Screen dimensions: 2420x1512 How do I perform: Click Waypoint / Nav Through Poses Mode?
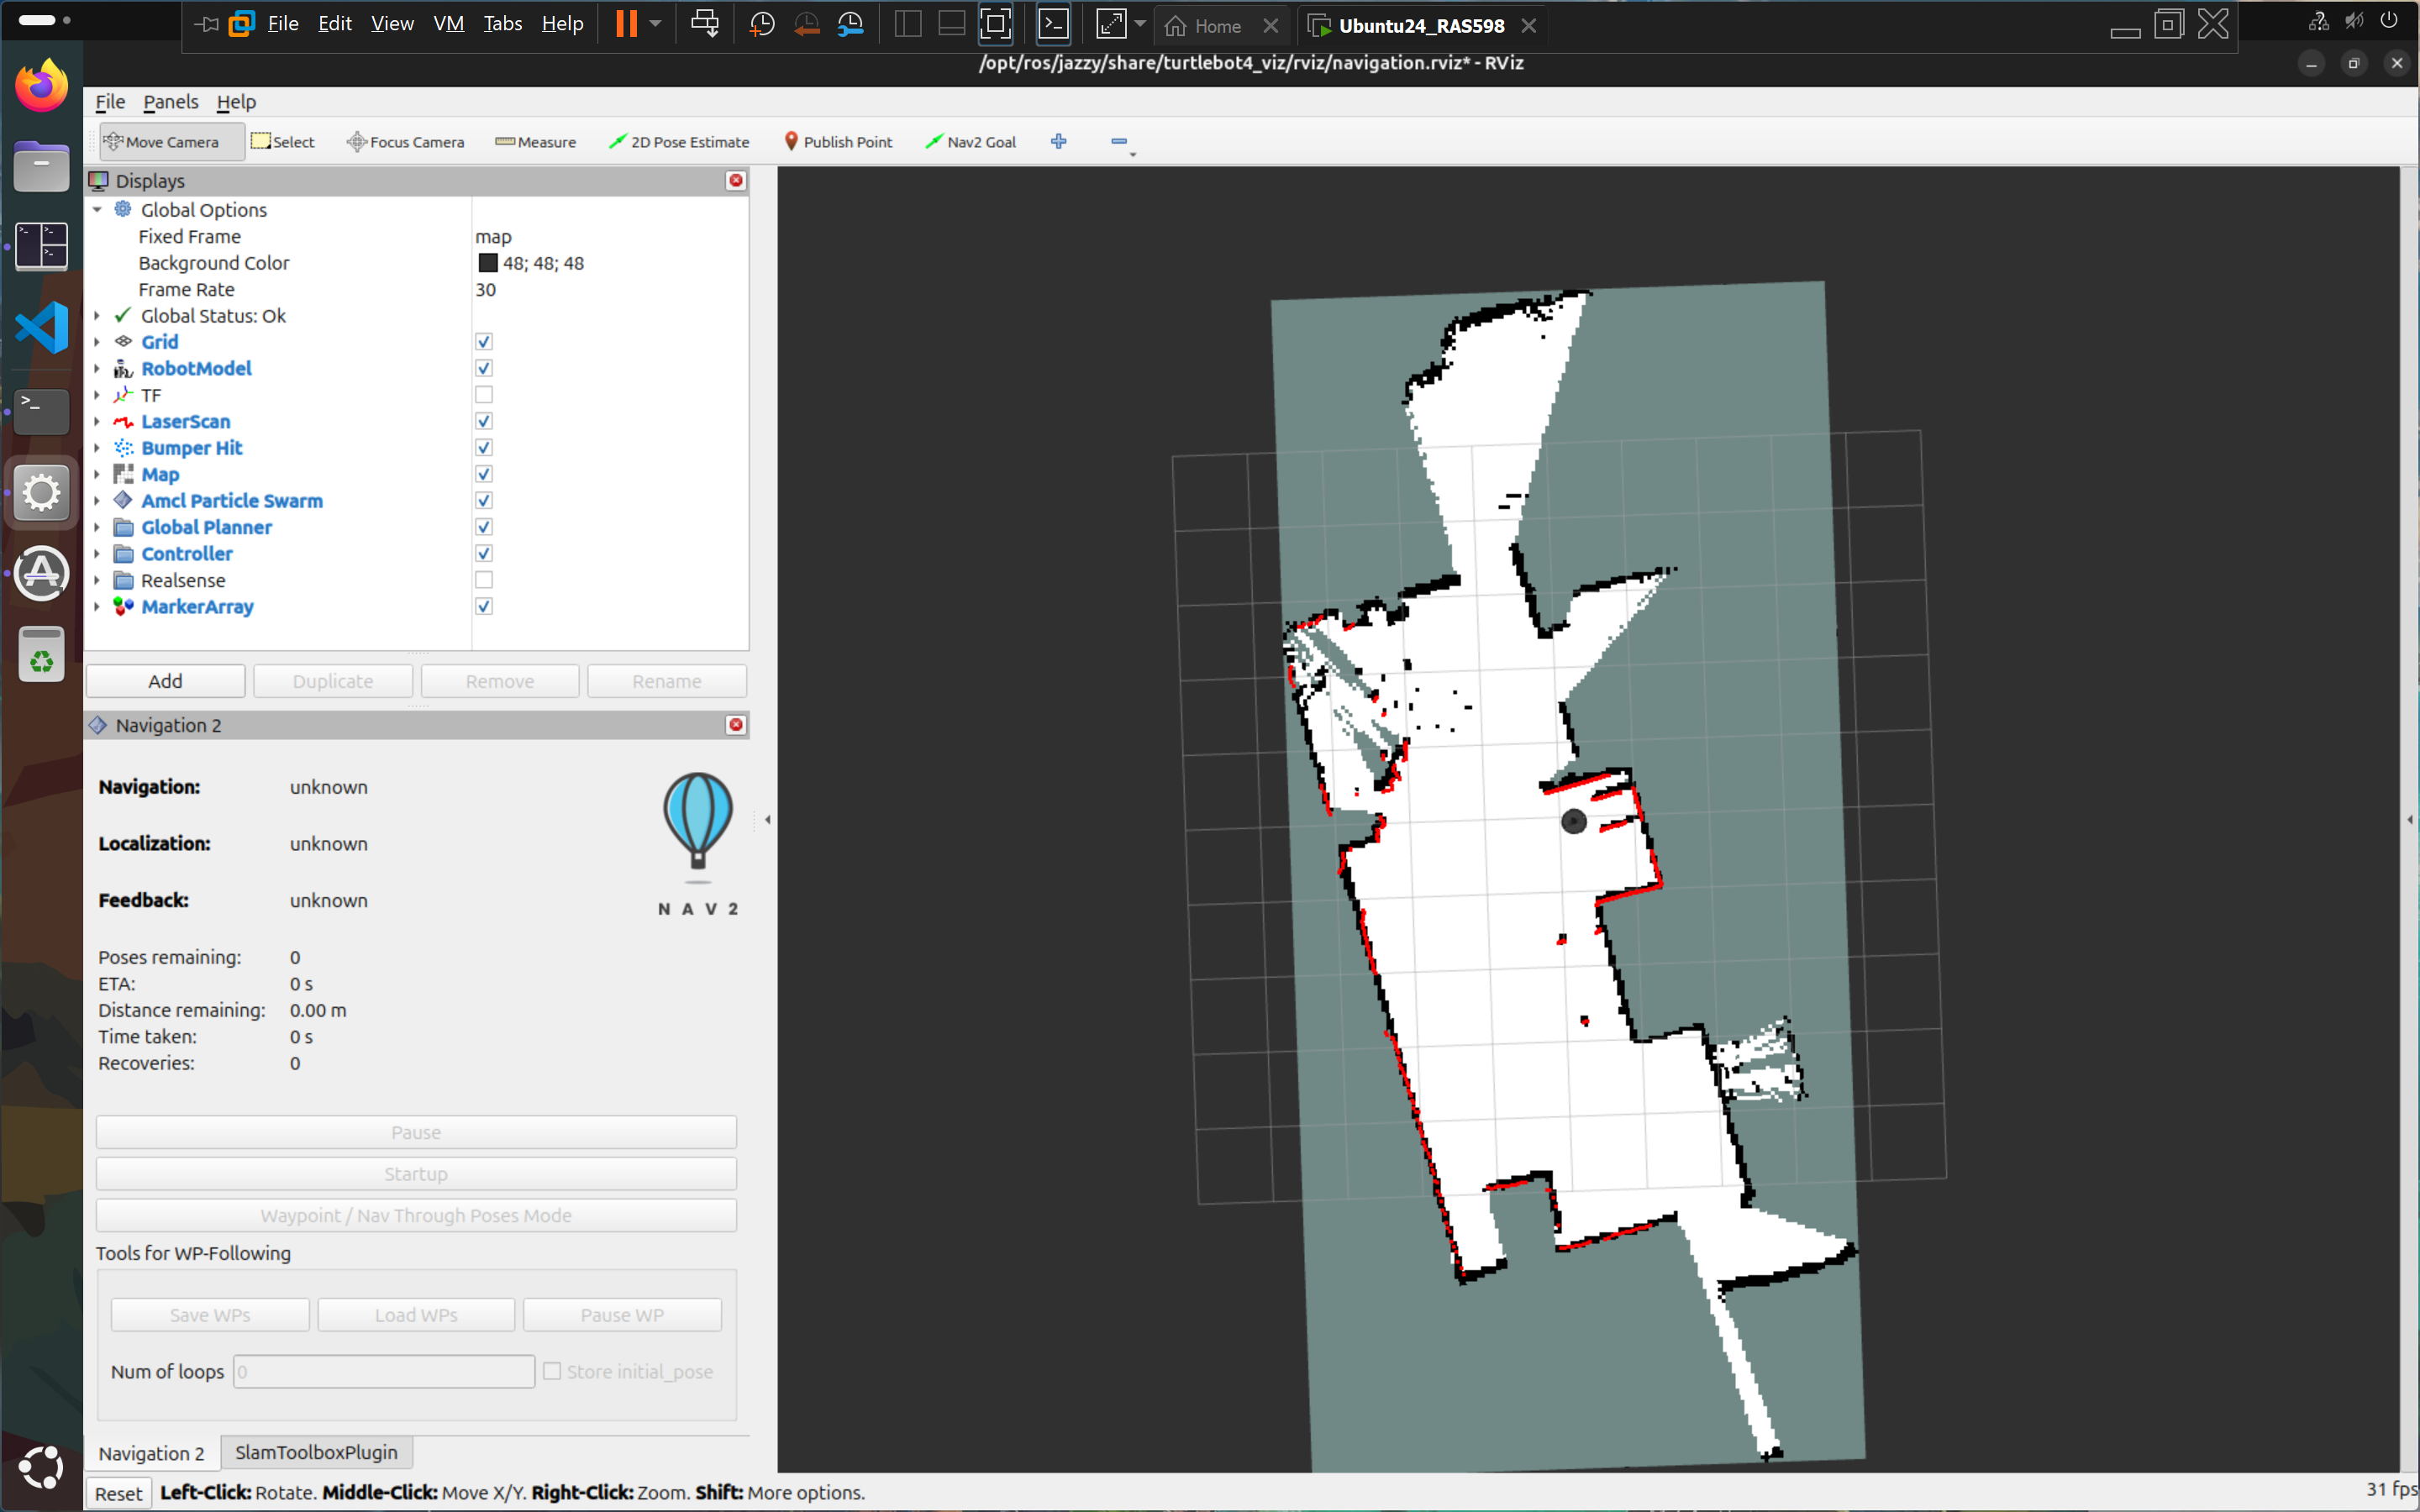tap(416, 1215)
